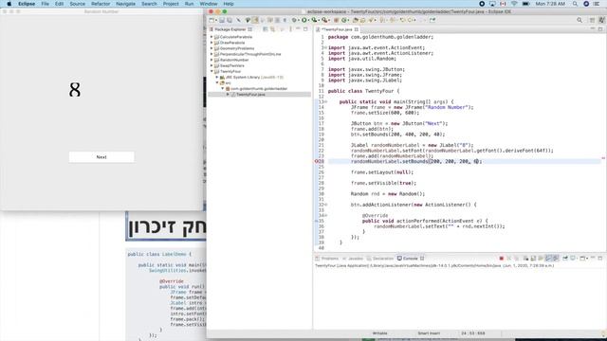Click the Open Type toolbar icon
The image size is (607, 341).
point(356,20)
